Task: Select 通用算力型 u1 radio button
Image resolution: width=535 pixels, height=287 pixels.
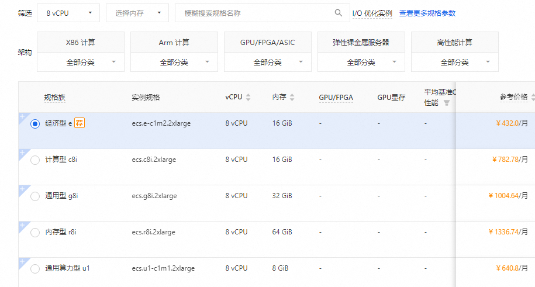Action: (35, 268)
